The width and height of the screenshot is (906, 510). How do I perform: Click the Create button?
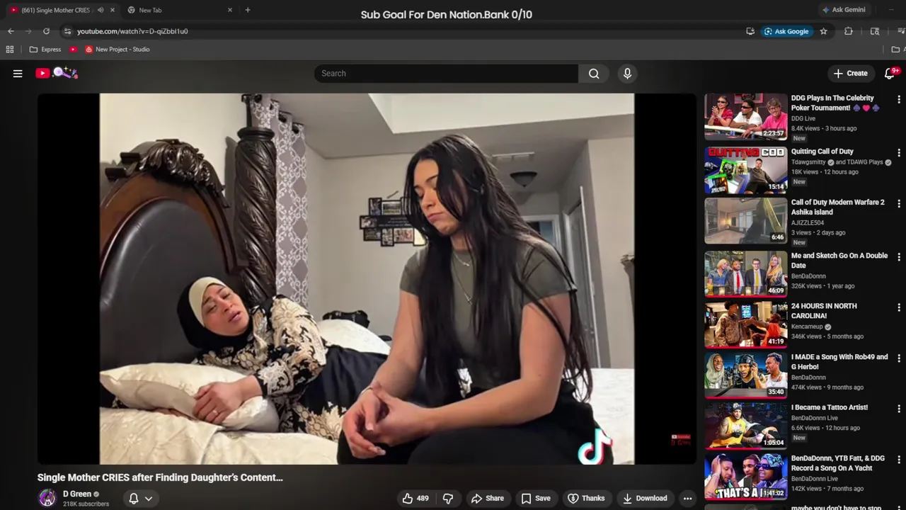(850, 73)
